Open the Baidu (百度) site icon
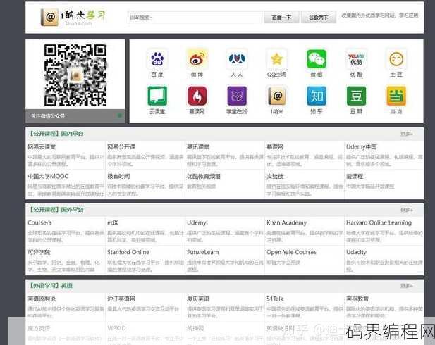The image size is (435, 345). click(x=157, y=58)
